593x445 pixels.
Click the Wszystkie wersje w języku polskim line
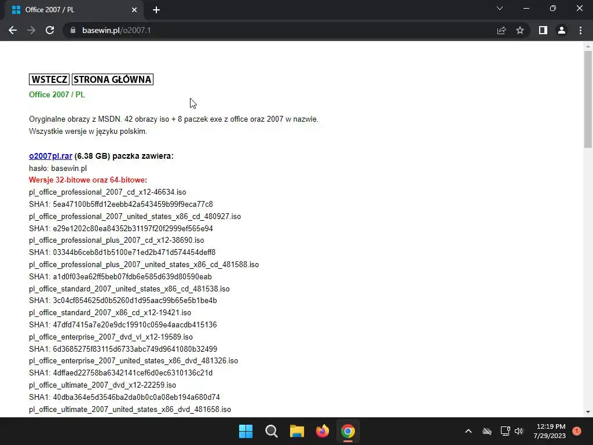[x=88, y=132]
